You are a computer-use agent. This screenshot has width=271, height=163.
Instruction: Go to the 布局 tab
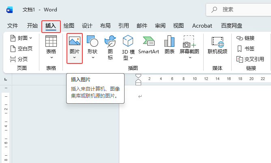coord(105,26)
